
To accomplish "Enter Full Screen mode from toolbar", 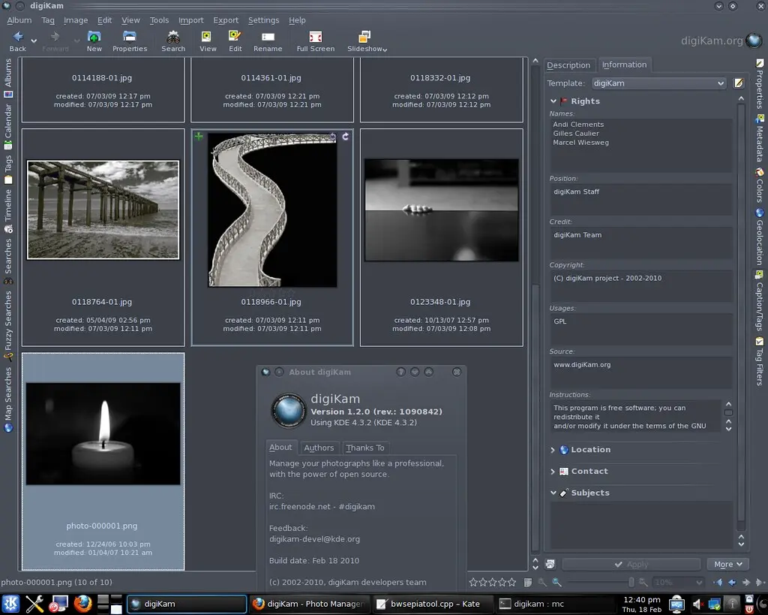I will click(x=315, y=41).
